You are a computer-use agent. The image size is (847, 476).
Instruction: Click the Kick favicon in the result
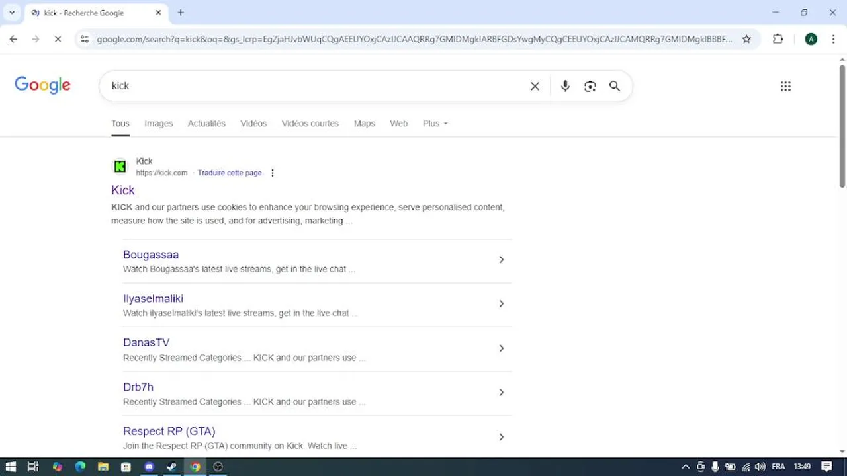(x=120, y=167)
